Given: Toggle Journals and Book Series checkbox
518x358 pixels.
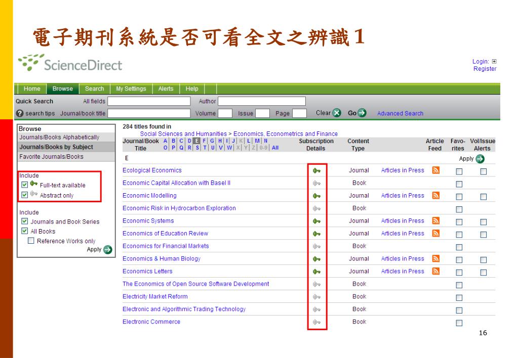Looking at the screenshot, I should (x=24, y=221).
